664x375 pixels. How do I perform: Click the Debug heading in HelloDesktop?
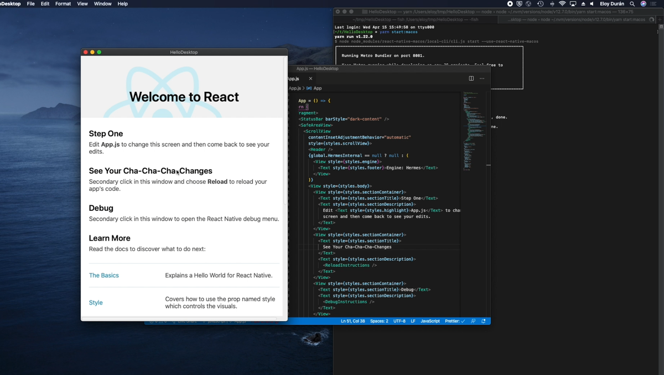point(101,208)
